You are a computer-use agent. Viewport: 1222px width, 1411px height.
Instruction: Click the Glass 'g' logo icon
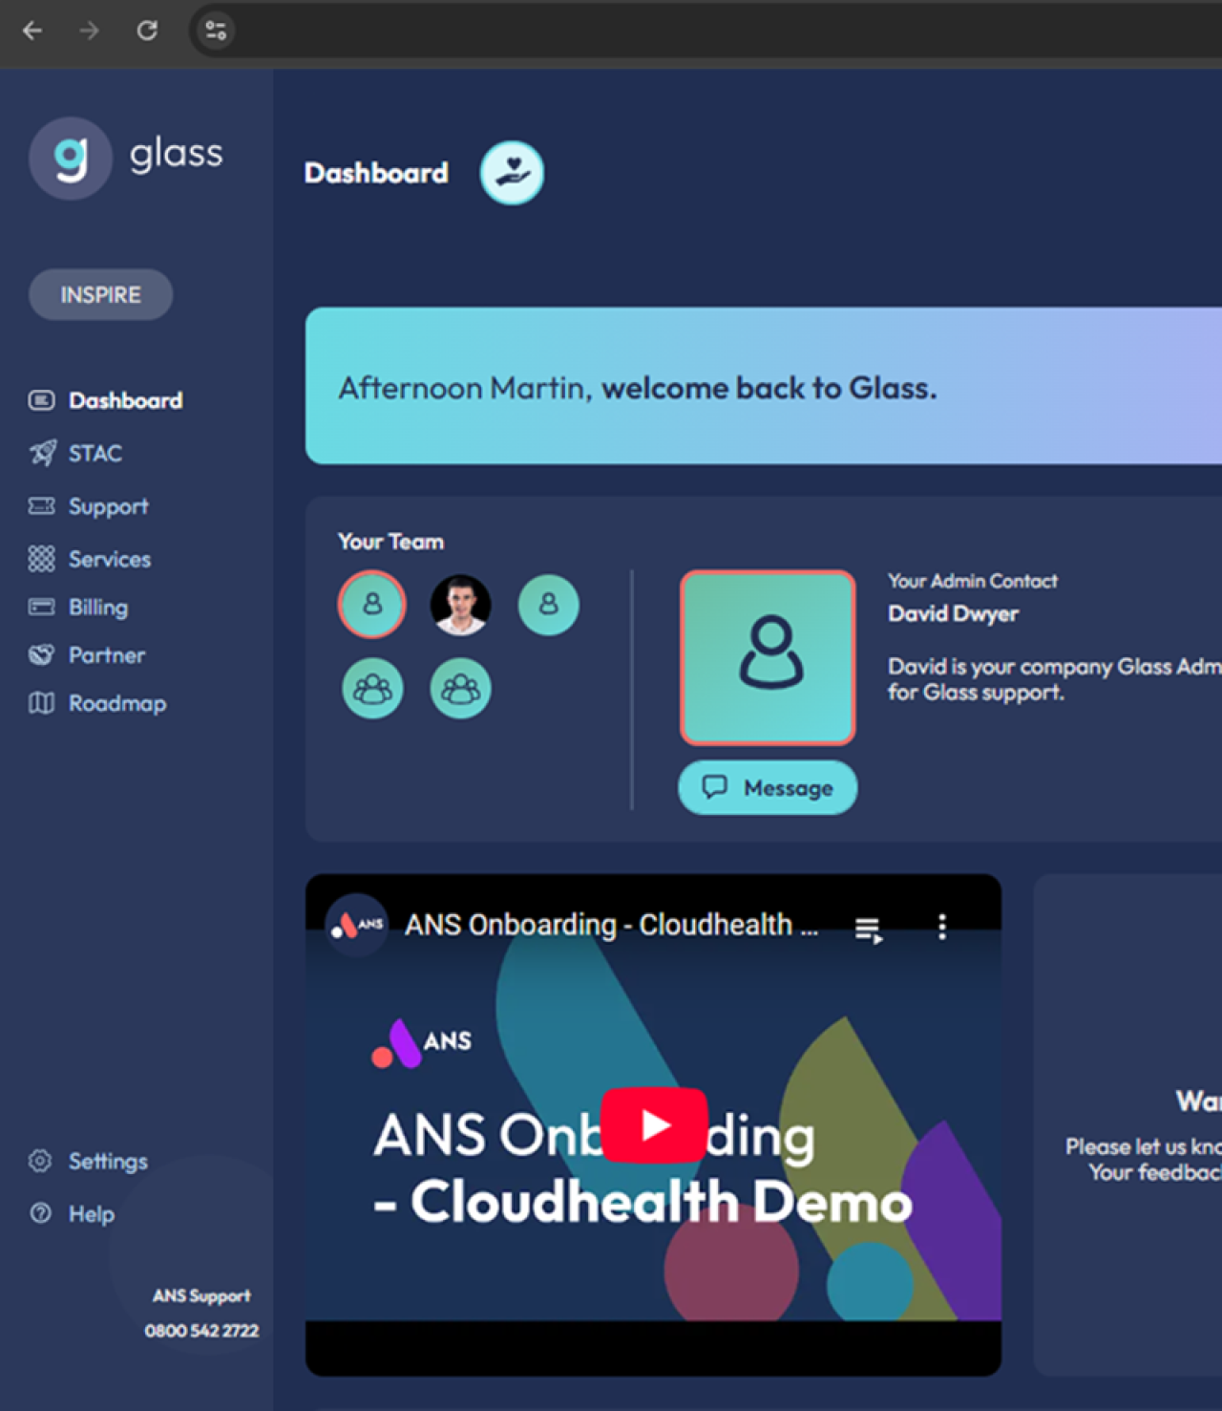tap(71, 159)
